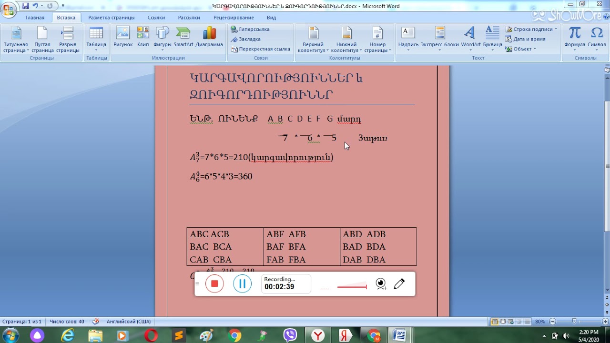The width and height of the screenshot is (610, 343).
Task: Open the Надпись text box gallery
Action: [408, 40]
